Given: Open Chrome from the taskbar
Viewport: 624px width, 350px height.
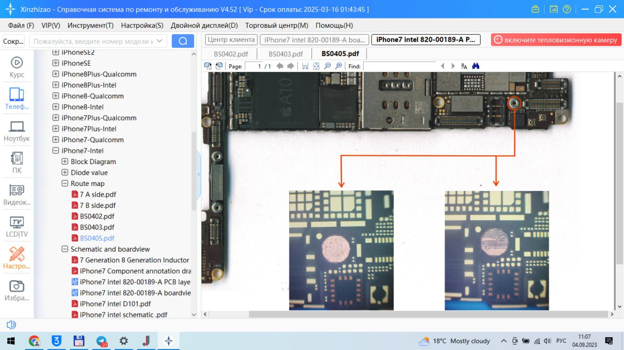Looking at the screenshot, I should point(34,341).
